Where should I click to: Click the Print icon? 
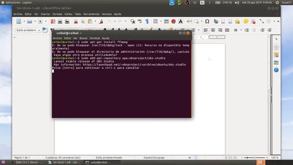tap(60, 22)
